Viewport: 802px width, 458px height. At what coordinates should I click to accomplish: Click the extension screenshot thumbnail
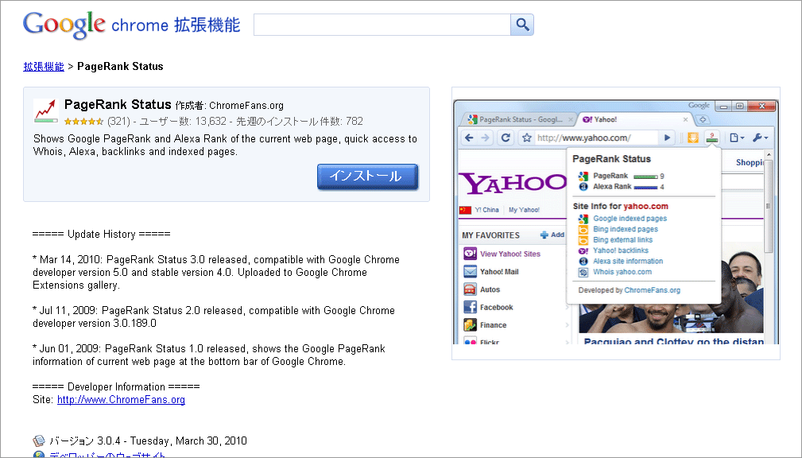(616, 223)
